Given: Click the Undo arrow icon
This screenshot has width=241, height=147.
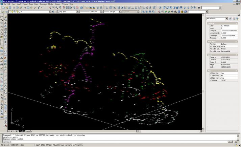Looking at the screenshot, I should (39, 7).
